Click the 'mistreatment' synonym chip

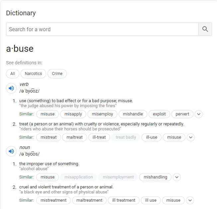tap(54, 200)
